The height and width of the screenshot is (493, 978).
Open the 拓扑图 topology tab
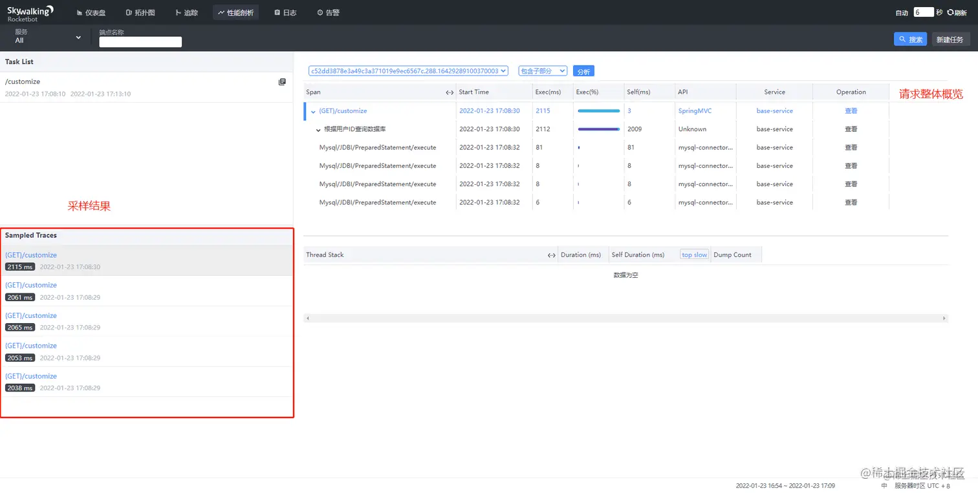(x=140, y=12)
